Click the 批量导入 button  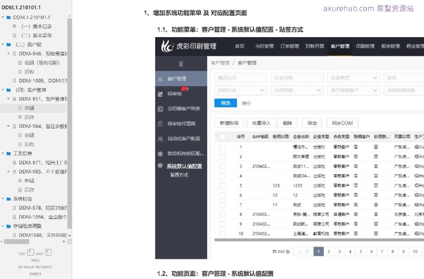[x=261, y=123]
